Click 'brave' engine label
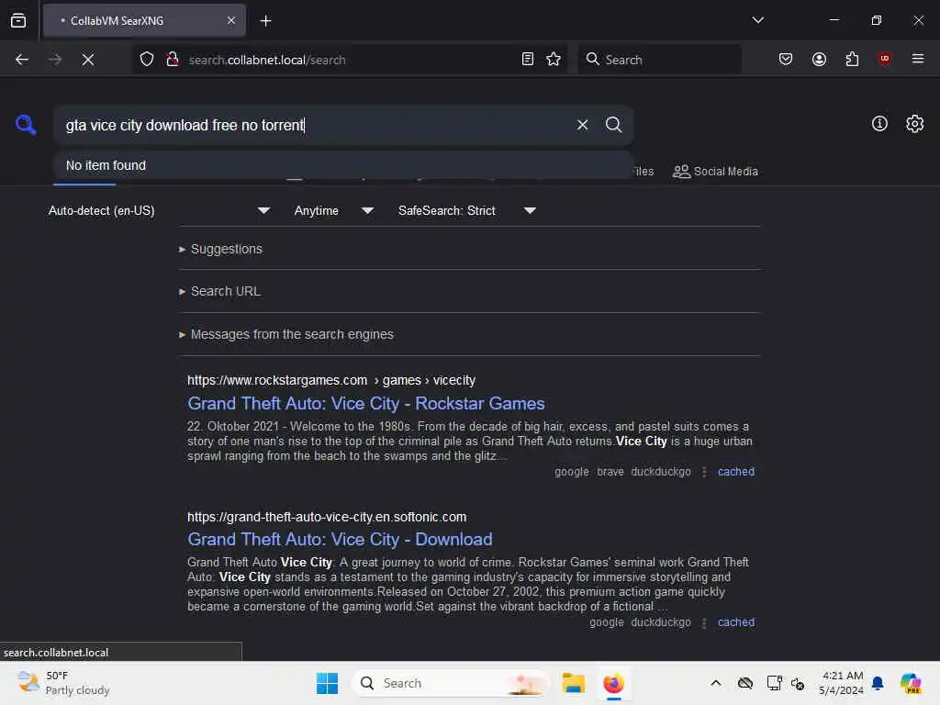This screenshot has width=940, height=705. 610,472
